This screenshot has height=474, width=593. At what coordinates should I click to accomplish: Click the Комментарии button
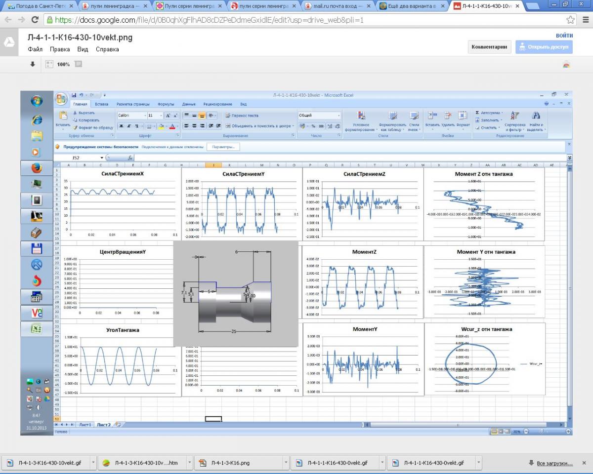pos(489,47)
